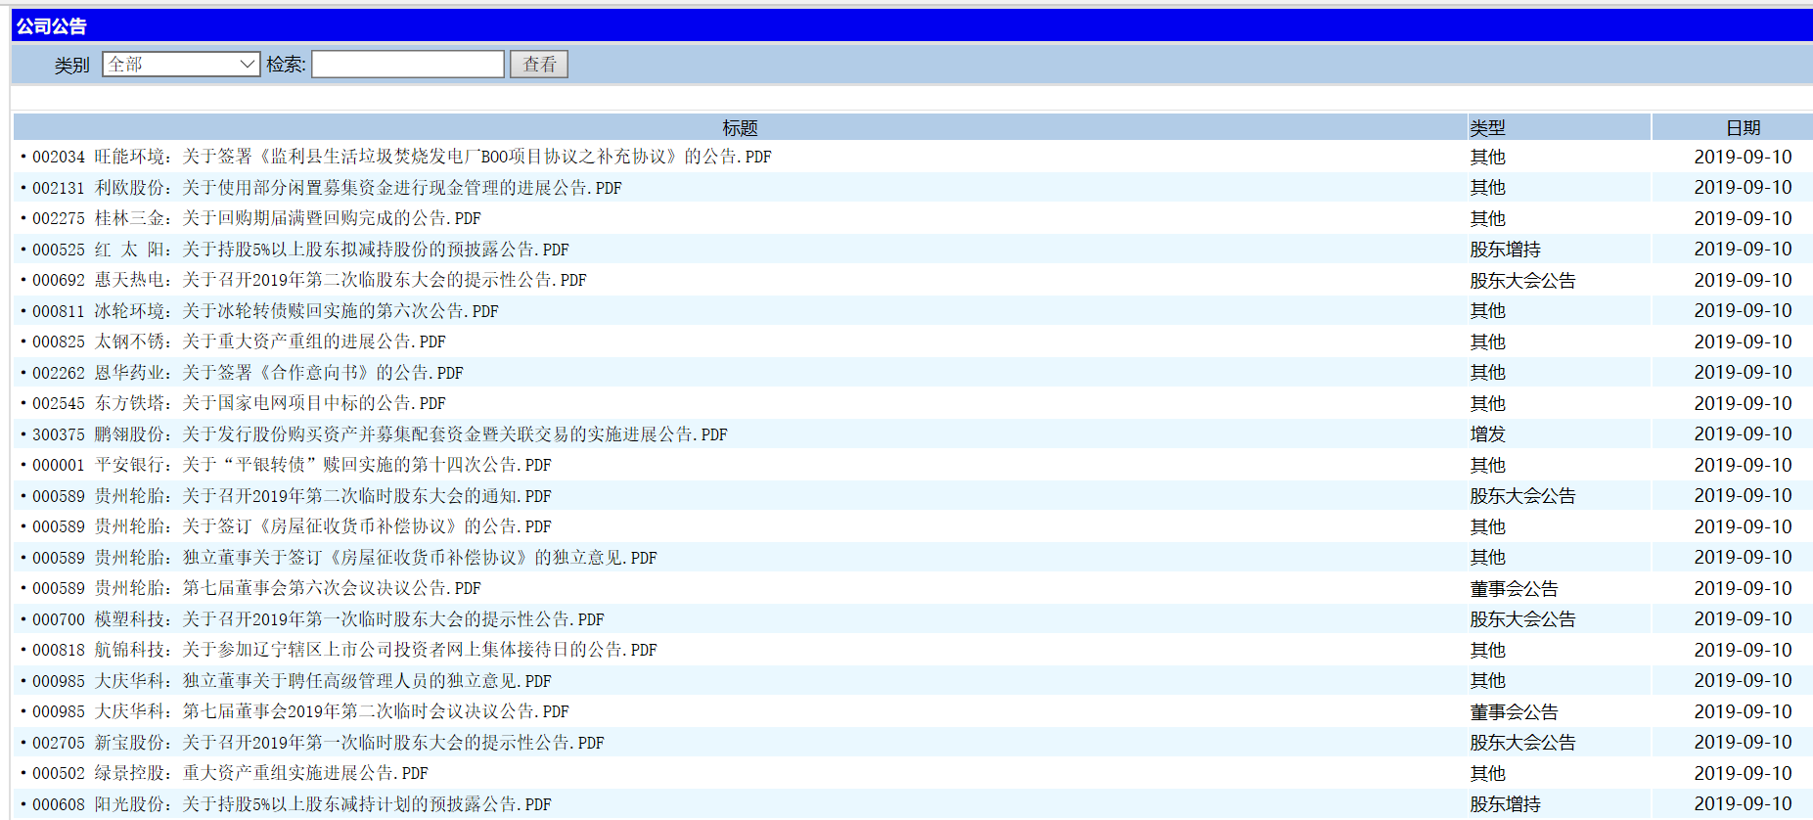Open 旺能环境 BOO项目补充协议 announcement PDF
The image size is (1813, 820).
click(402, 157)
